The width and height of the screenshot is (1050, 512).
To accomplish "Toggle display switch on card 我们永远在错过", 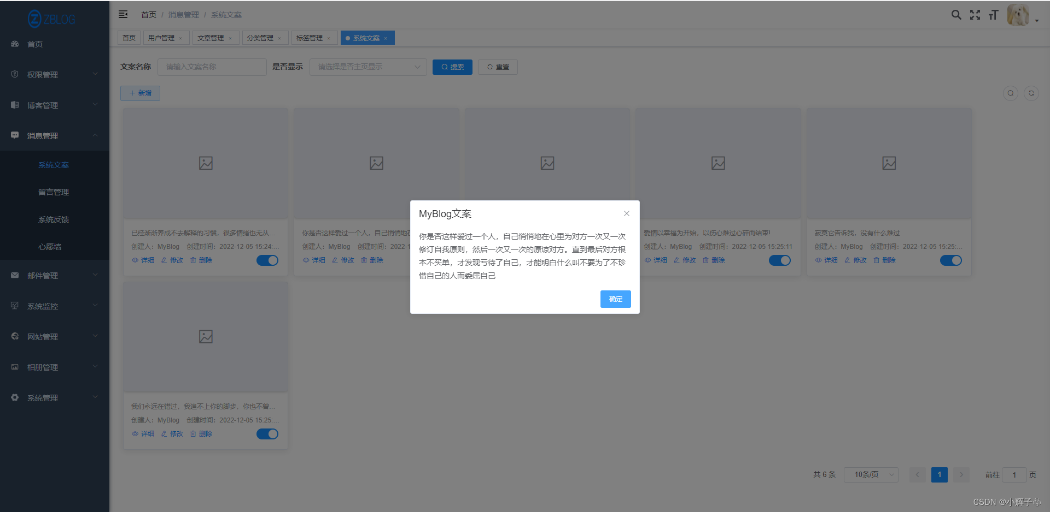I will pos(267,434).
